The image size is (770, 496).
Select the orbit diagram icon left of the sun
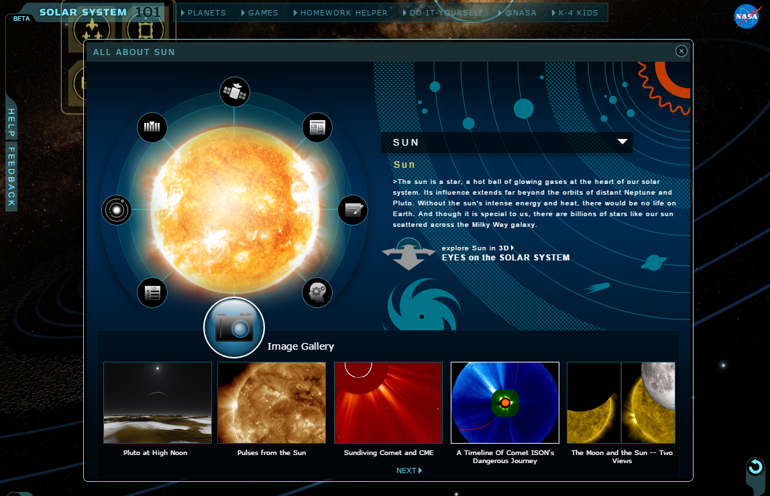[x=116, y=210]
